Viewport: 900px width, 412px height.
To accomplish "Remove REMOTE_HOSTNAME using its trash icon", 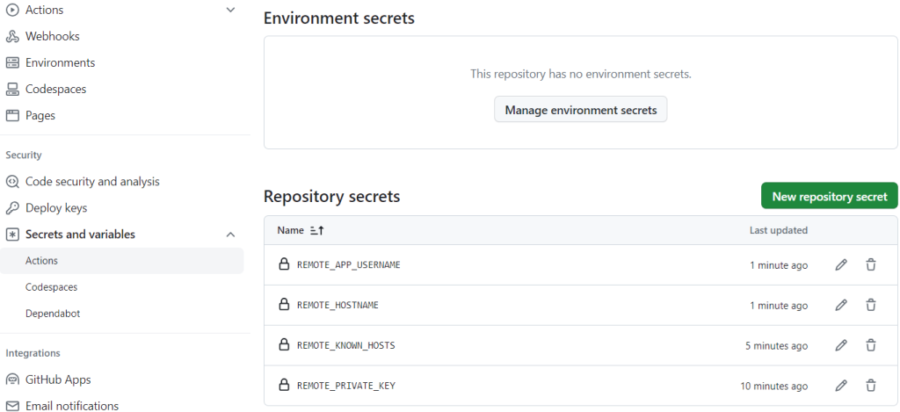I will point(871,306).
